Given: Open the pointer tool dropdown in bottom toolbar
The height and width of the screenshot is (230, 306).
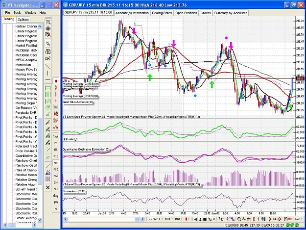Looking at the screenshot, I should pyautogui.click(x=221, y=219).
